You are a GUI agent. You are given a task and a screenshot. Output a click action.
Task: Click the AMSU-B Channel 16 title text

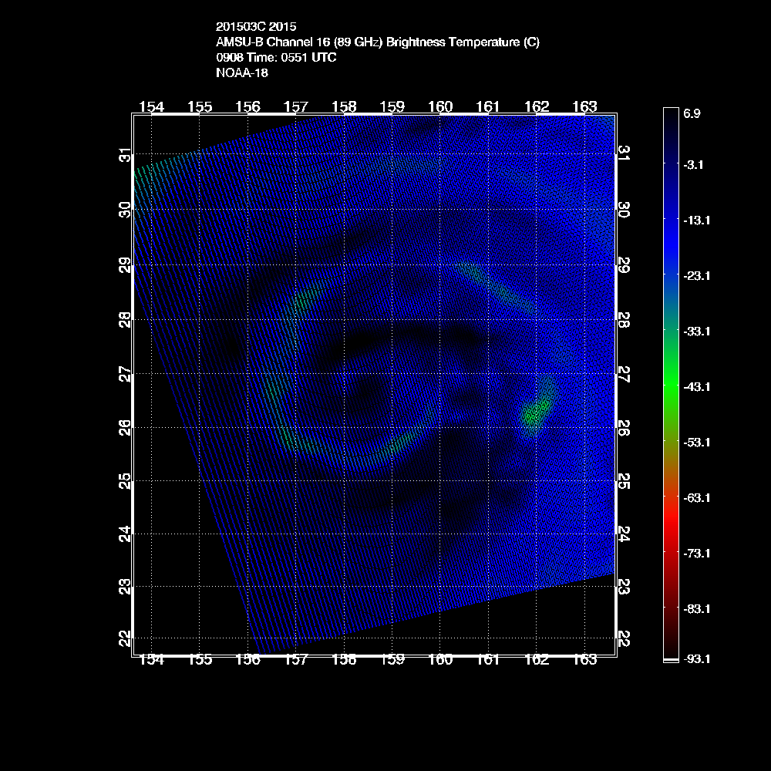tap(378, 42)
